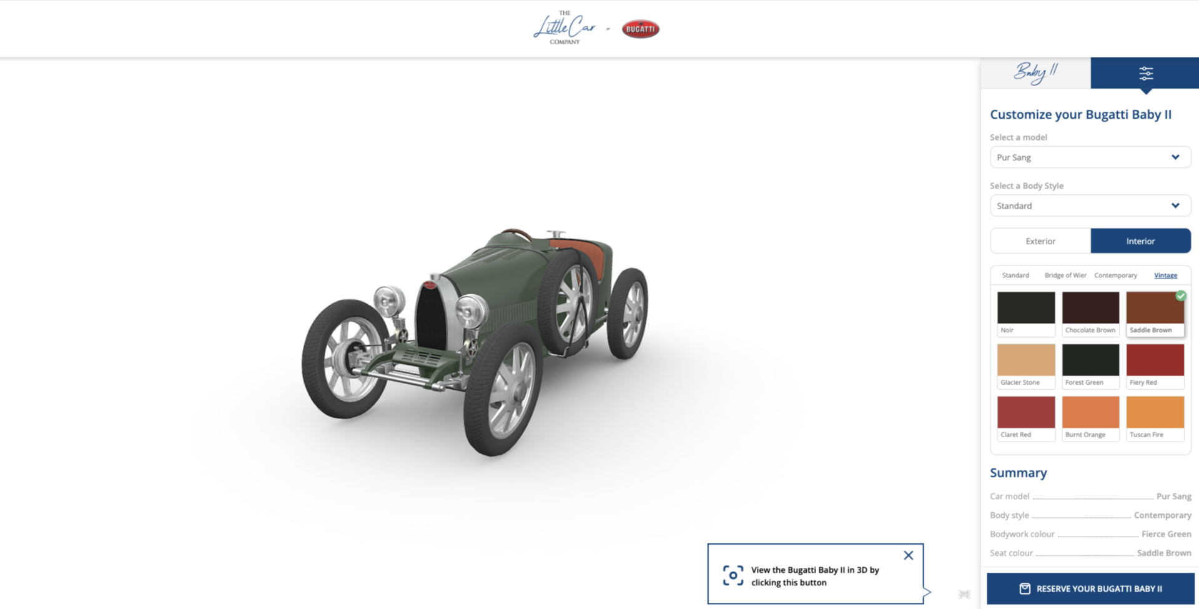Screen dimensions: 1199x609
Task: Choose the Bridge of Wier option
Action: pyautogui.click(x=1065, y=275)
